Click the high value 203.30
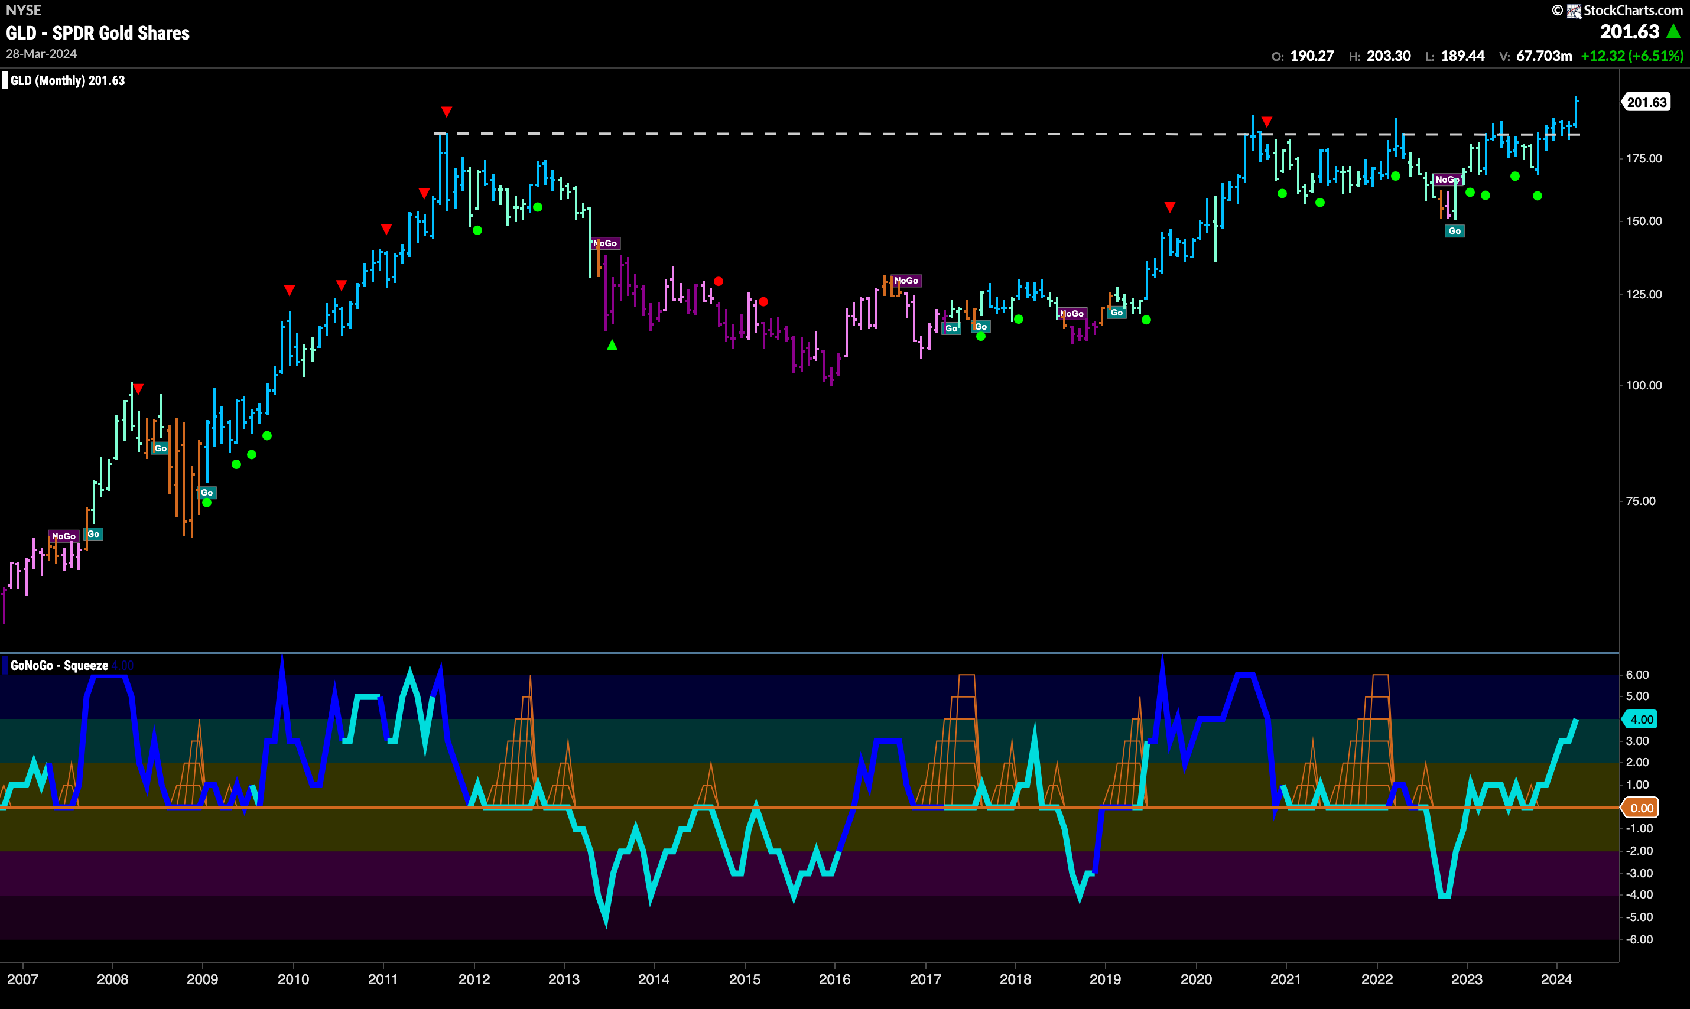The height and width of the screenshot is (1009, 1690). tap(1389, 56)
